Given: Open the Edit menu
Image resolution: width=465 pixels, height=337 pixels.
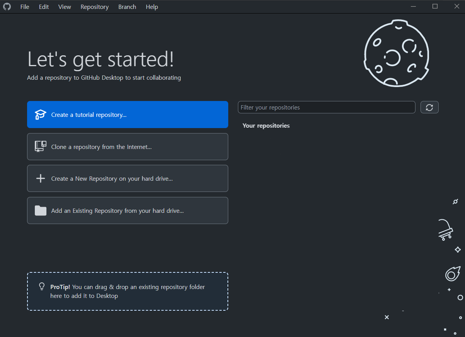Looking at the screenshot, I should click(x=44, y=7).
